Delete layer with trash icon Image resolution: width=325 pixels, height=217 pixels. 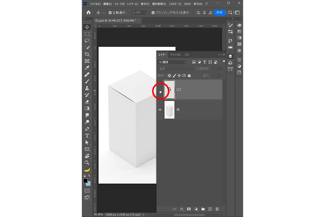[217, 209]
